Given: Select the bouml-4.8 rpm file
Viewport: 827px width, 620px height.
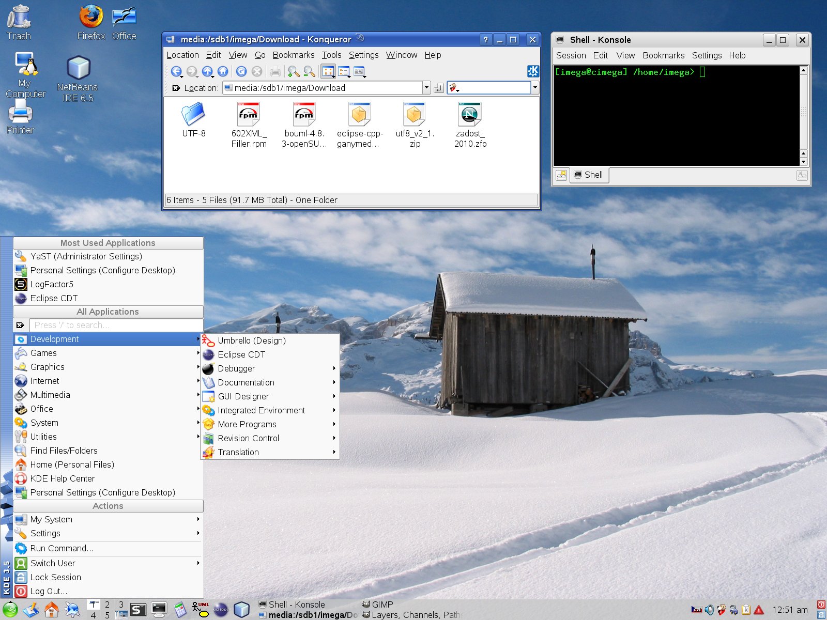Looking at the screenshot, I should tap(304, 125).
